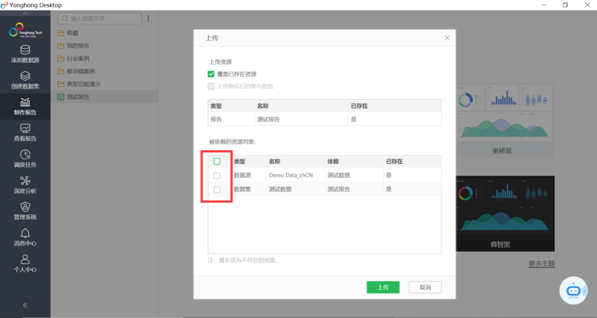This screenshot has height=318, width=597.
Task: Open the 添加数据源 (Add Data Source) panel
Action: tap(25, 53)
